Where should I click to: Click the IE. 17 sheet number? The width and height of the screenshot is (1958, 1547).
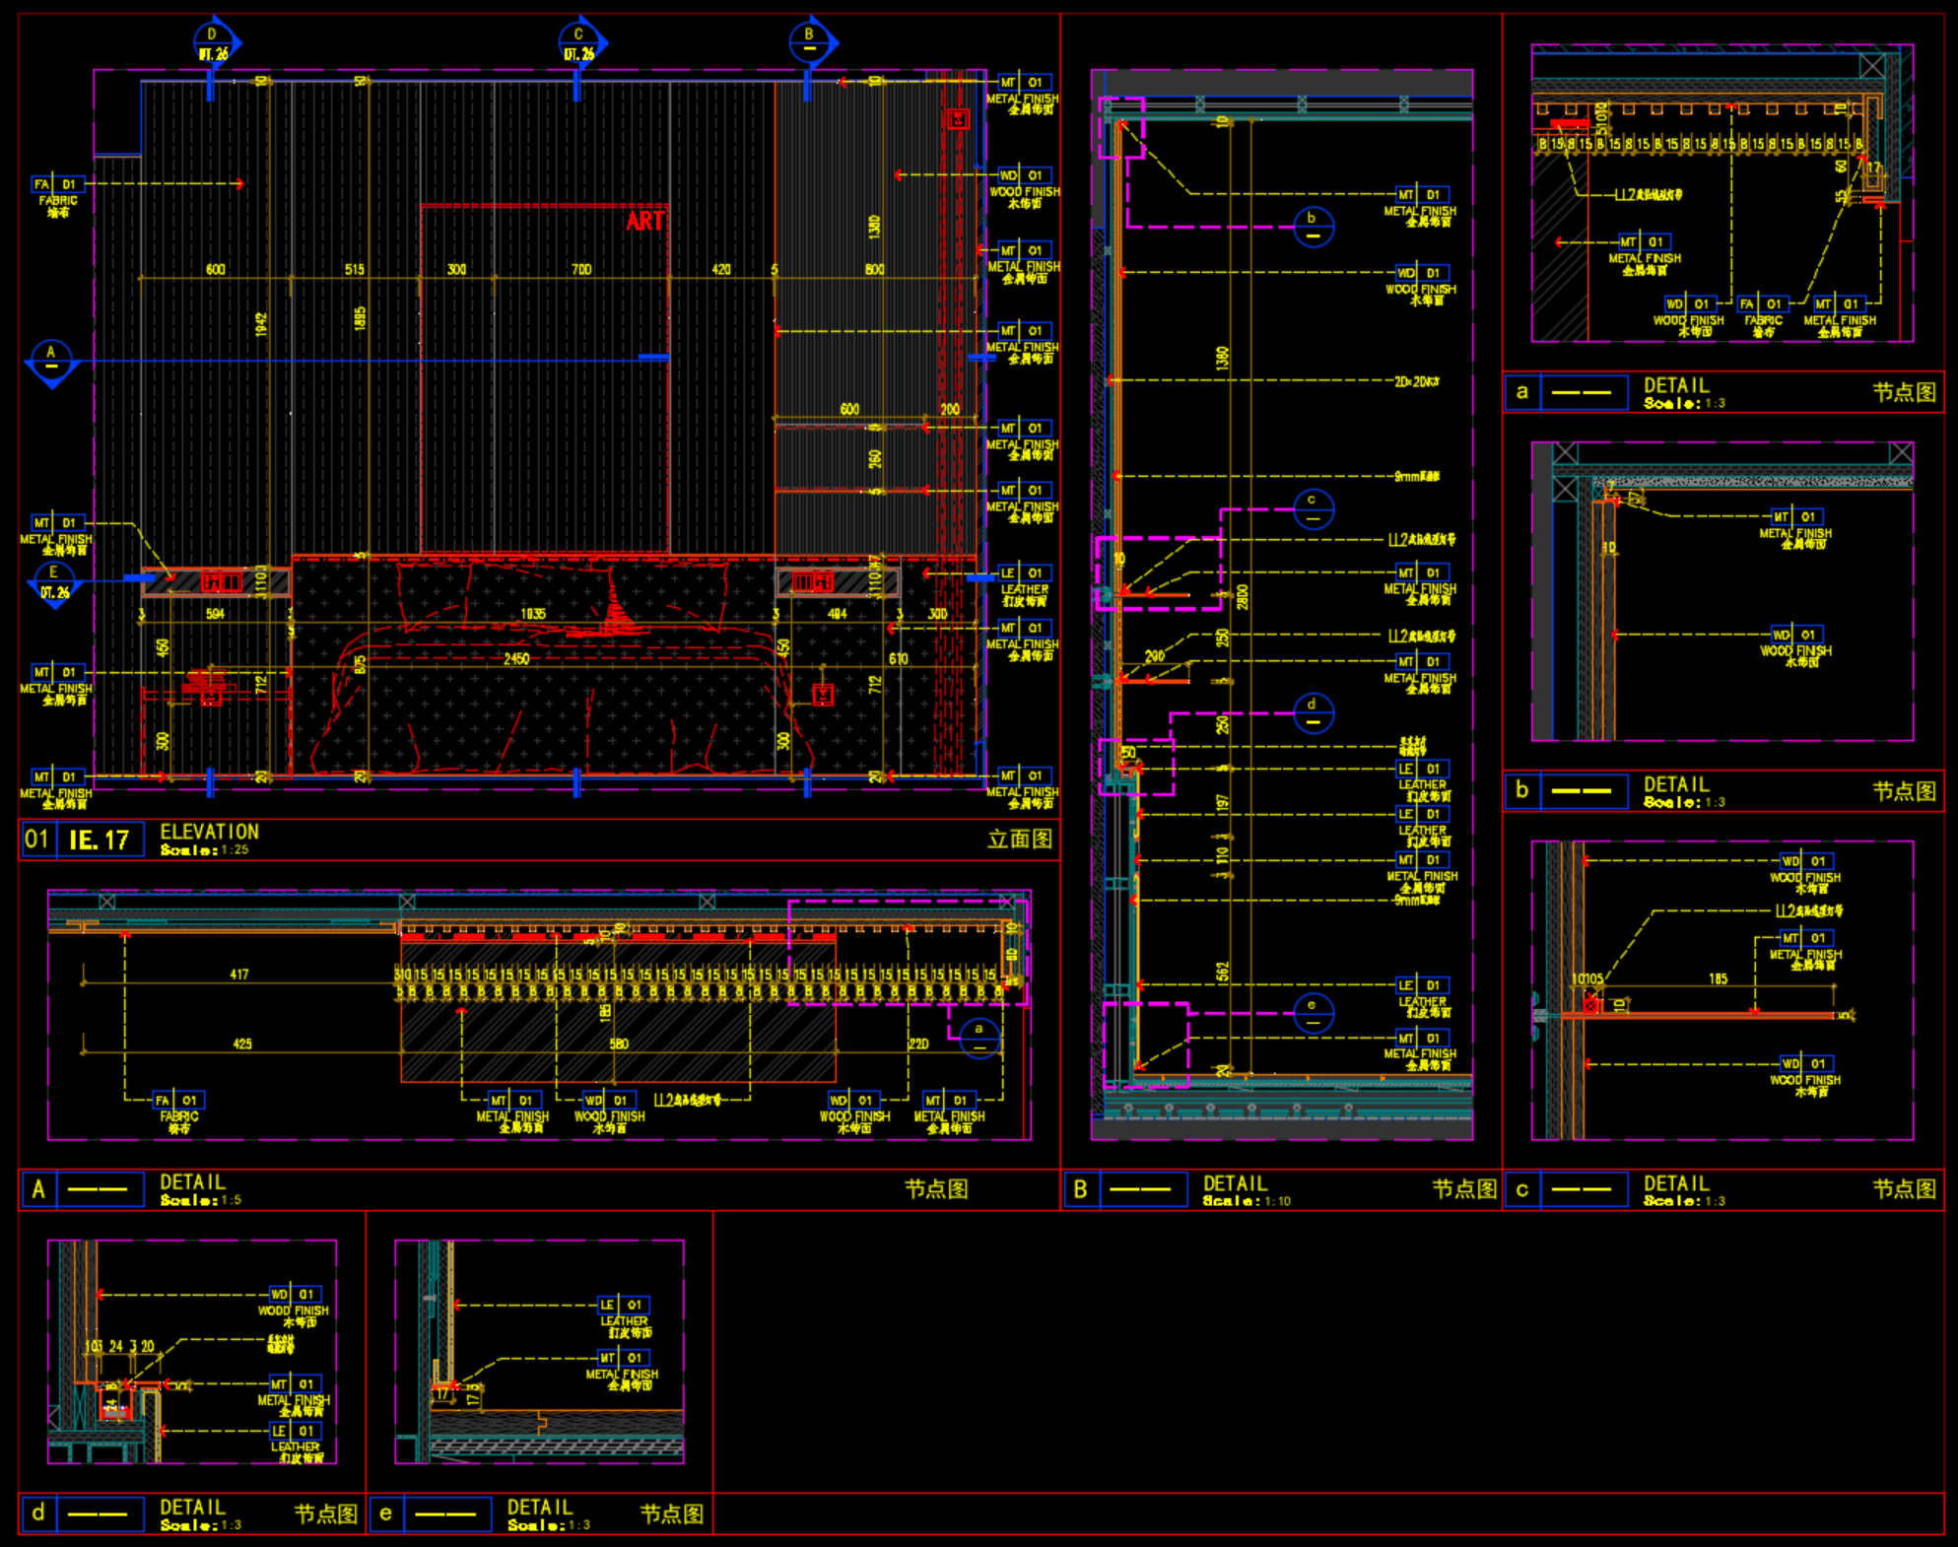(100, 840)
